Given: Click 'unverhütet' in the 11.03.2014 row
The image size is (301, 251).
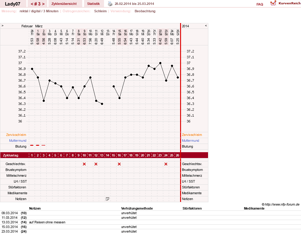Looking at the screenshot, I should [129, 218].
